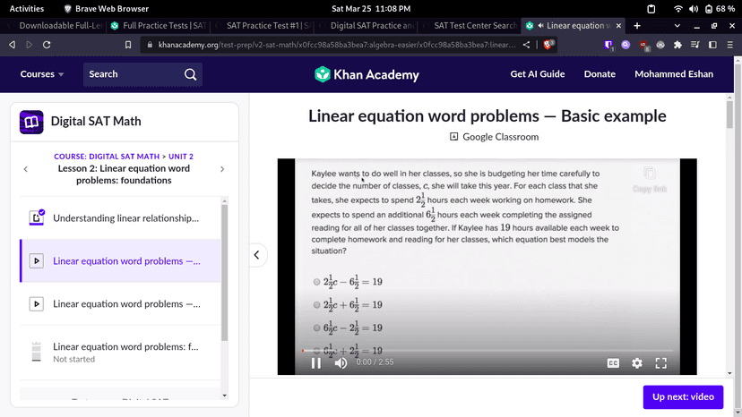Close the Linear equation tab
The height and width of the screenshot is (417, 742).
click(x=618, y=26)
